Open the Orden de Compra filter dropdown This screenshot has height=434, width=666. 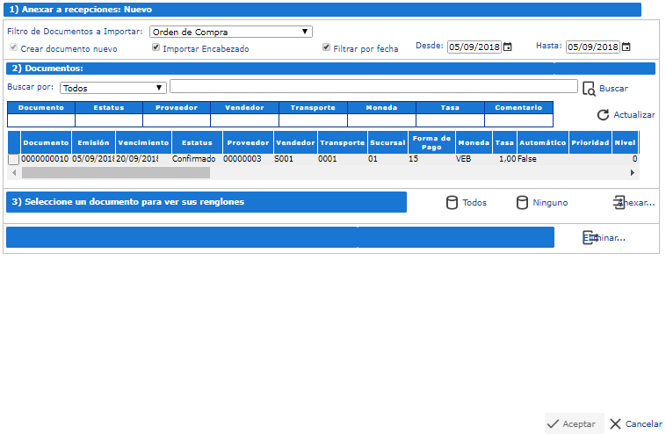[230, 32]
